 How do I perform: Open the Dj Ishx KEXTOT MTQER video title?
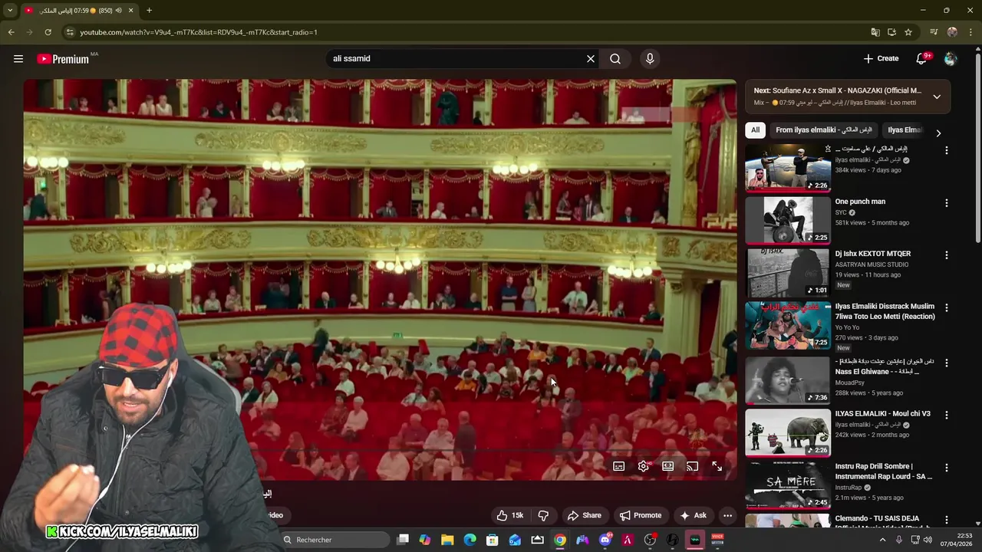tap(872, 254)
